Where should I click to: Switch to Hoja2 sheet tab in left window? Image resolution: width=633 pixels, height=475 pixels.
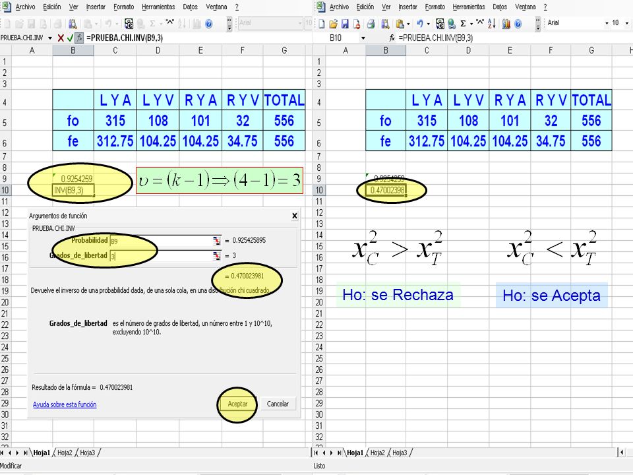[65, 453]
